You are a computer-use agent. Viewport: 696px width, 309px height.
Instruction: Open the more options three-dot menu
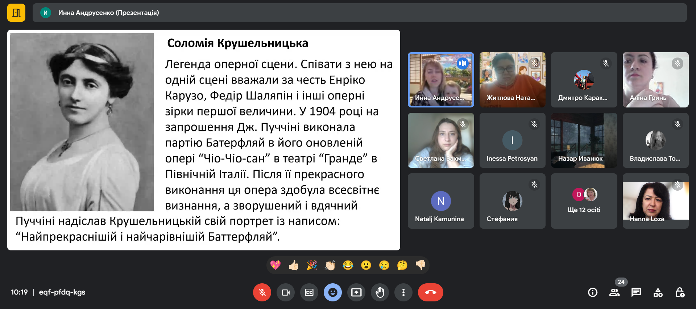click(403, 292)
